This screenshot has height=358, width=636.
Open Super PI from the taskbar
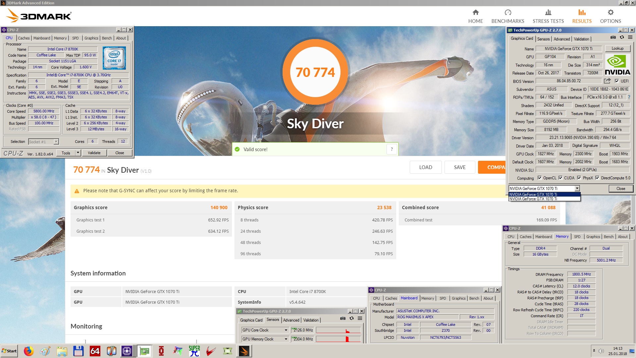[194, 351]
